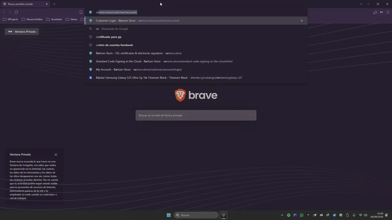Select 'centro de cuentas facebook' suggestion
Viewport: 392px width, 220px height.
pos(196,45)
